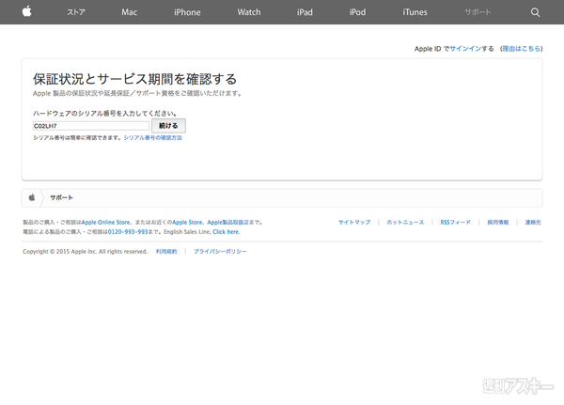
Task: Open the サポート navigation item
Action: pyautogui.click(x=478, y=12)
